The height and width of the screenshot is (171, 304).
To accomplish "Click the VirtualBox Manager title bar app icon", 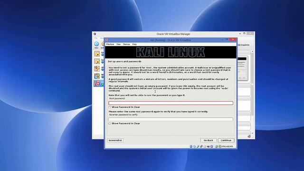I will pyautogui.click(x=95, y=34).
